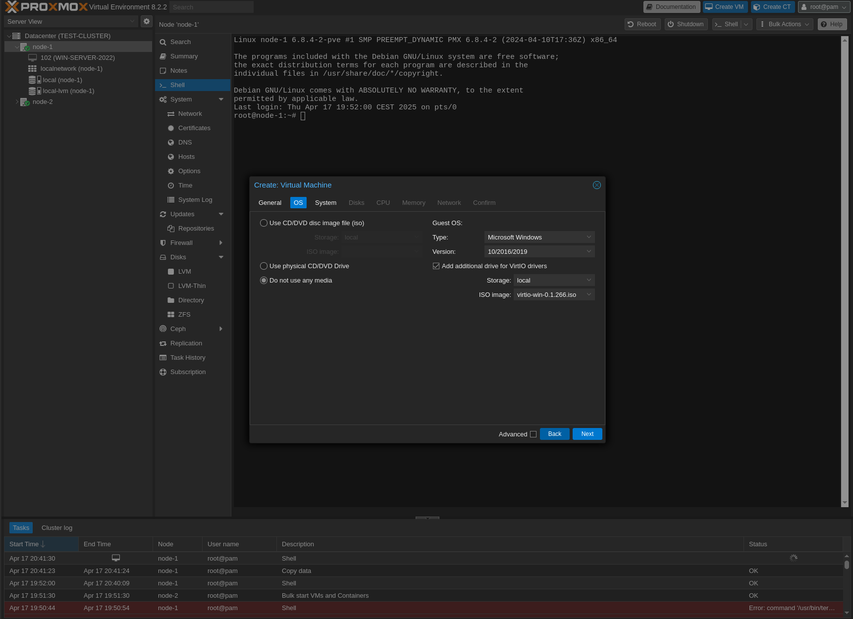The image size is (853, 619).
Task: Select the Network settings under System
Action: pyautogui.click(x=190, y=113)
